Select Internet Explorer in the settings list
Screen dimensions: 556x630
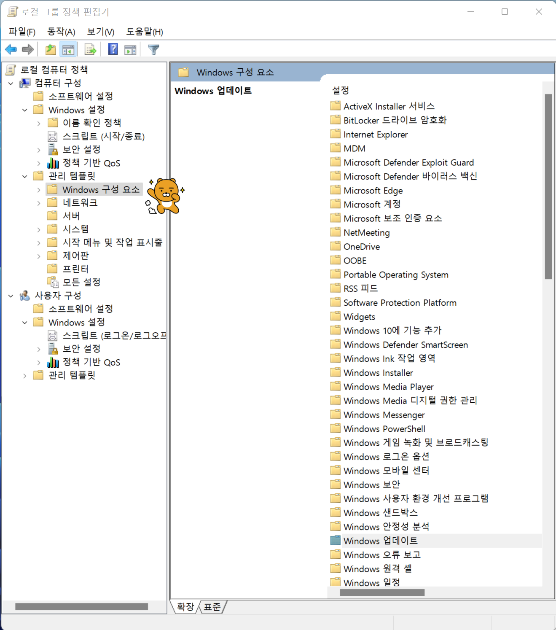tap(376, 135)
